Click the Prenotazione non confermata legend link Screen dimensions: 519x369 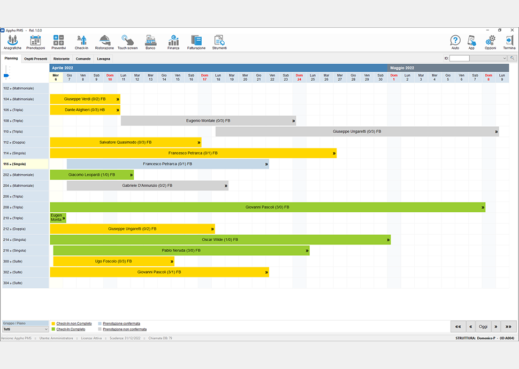125,329
